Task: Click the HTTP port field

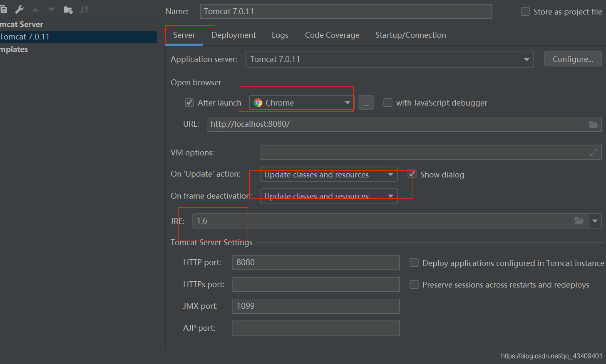Action: pos(316,263)
